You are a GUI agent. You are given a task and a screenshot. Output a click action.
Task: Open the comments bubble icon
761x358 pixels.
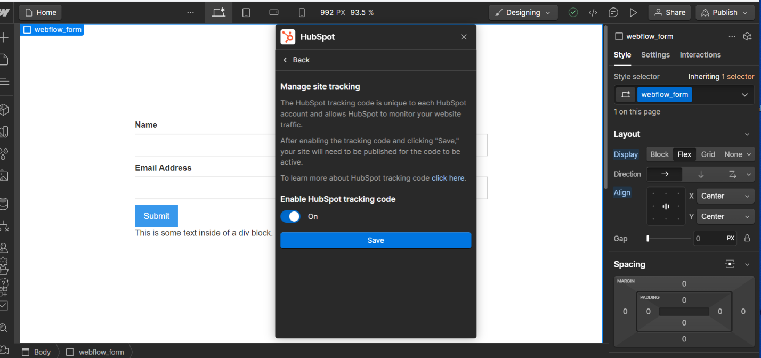tap(613, 12)
